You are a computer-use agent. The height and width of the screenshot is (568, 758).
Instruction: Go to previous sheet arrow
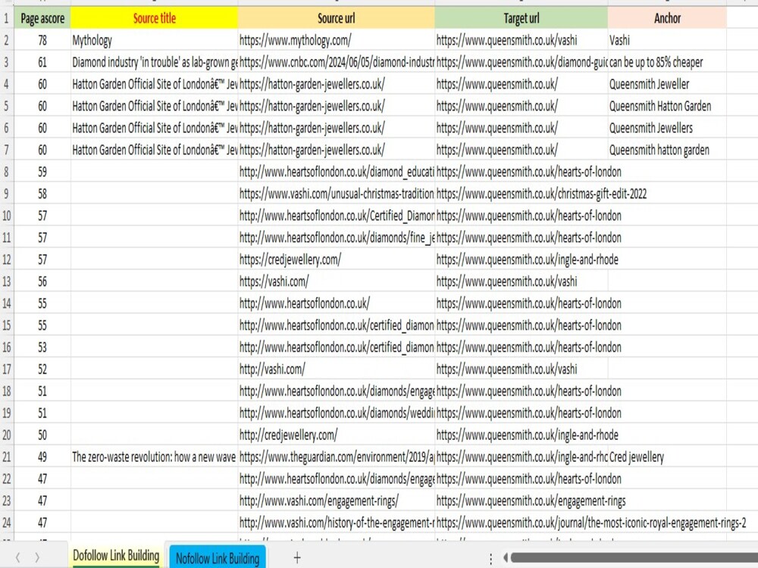coord(18,557)
